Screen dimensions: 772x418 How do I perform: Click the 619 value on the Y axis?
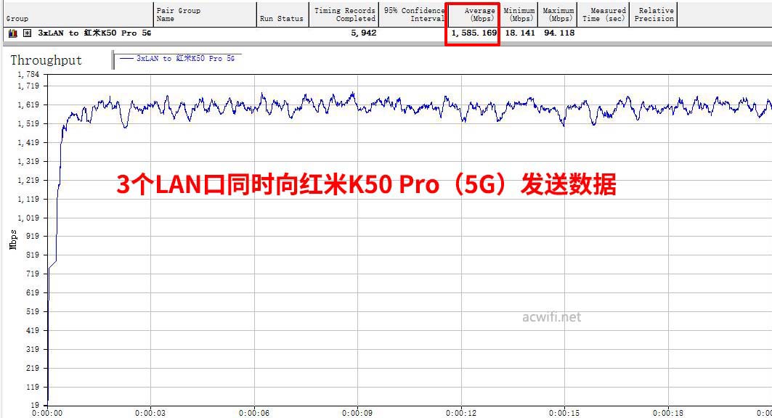pyautogui.click(x=32, y=292)
